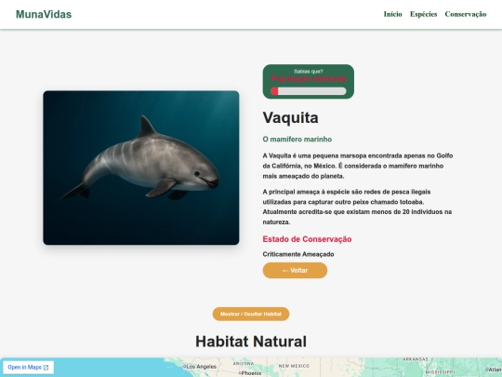Click the 'População estimada' label
This screenshot has width=502, height=377.
[309, 78]
